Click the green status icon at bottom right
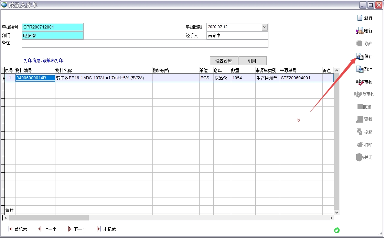 coord(337,230)
